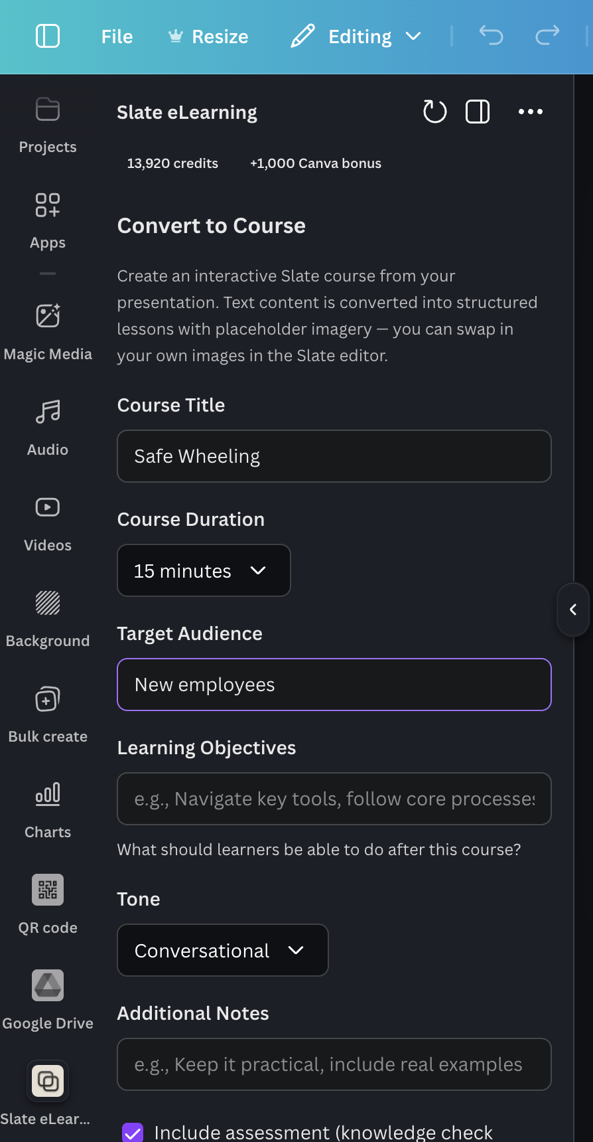Click the Undo arrow
593x1142 pixels.
tap(491, 36)
